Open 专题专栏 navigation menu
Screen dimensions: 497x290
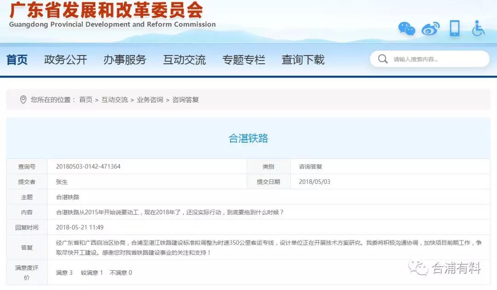[243, 60]
